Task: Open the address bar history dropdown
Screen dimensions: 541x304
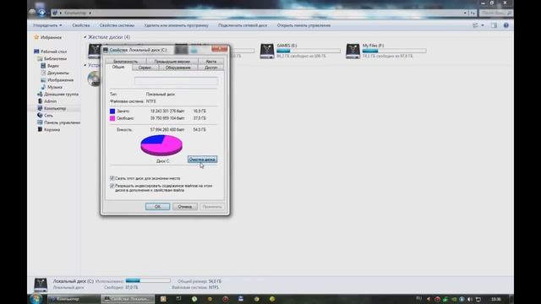Action: [465, 13]
